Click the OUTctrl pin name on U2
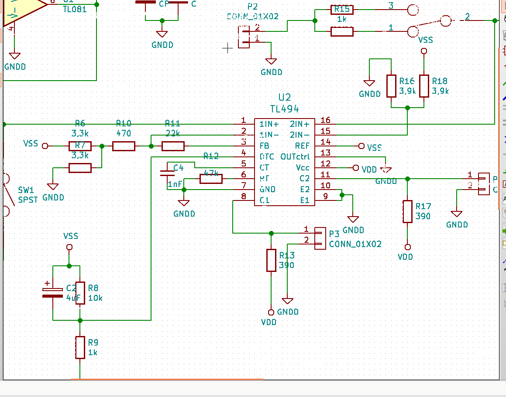 [295, 156]
